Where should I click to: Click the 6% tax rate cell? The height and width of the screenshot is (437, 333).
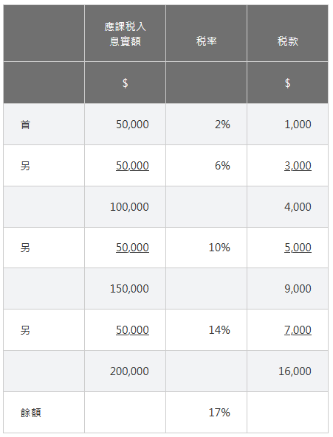pos(206,166)
